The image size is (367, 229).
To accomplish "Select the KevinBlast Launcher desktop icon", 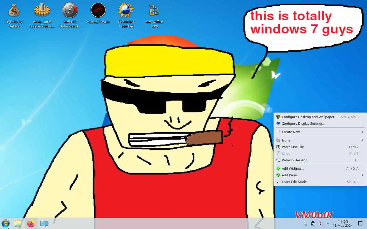I will [126, 15].
